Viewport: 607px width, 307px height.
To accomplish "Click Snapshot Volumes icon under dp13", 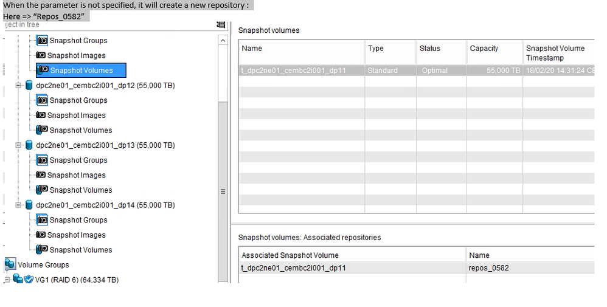I will pos(42,189).
